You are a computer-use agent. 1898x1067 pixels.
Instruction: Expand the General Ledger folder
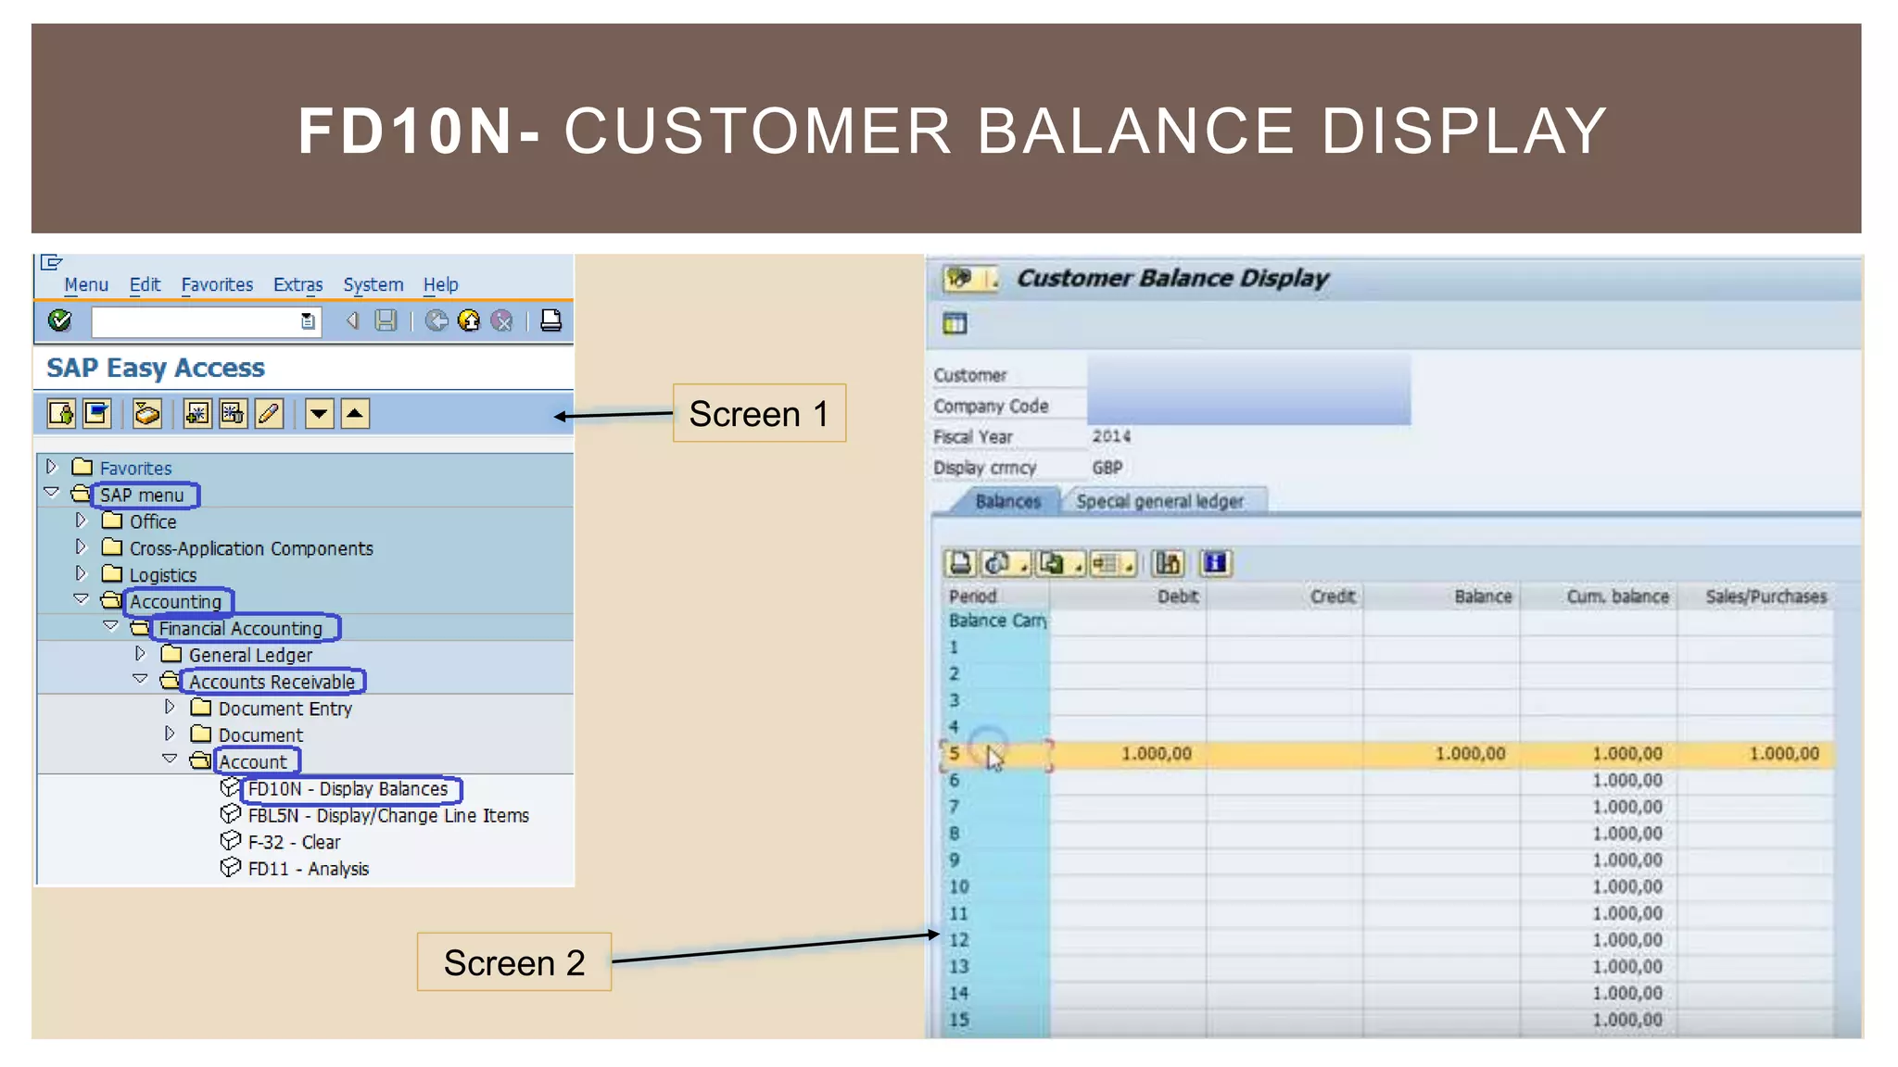[x=141, y=654]
